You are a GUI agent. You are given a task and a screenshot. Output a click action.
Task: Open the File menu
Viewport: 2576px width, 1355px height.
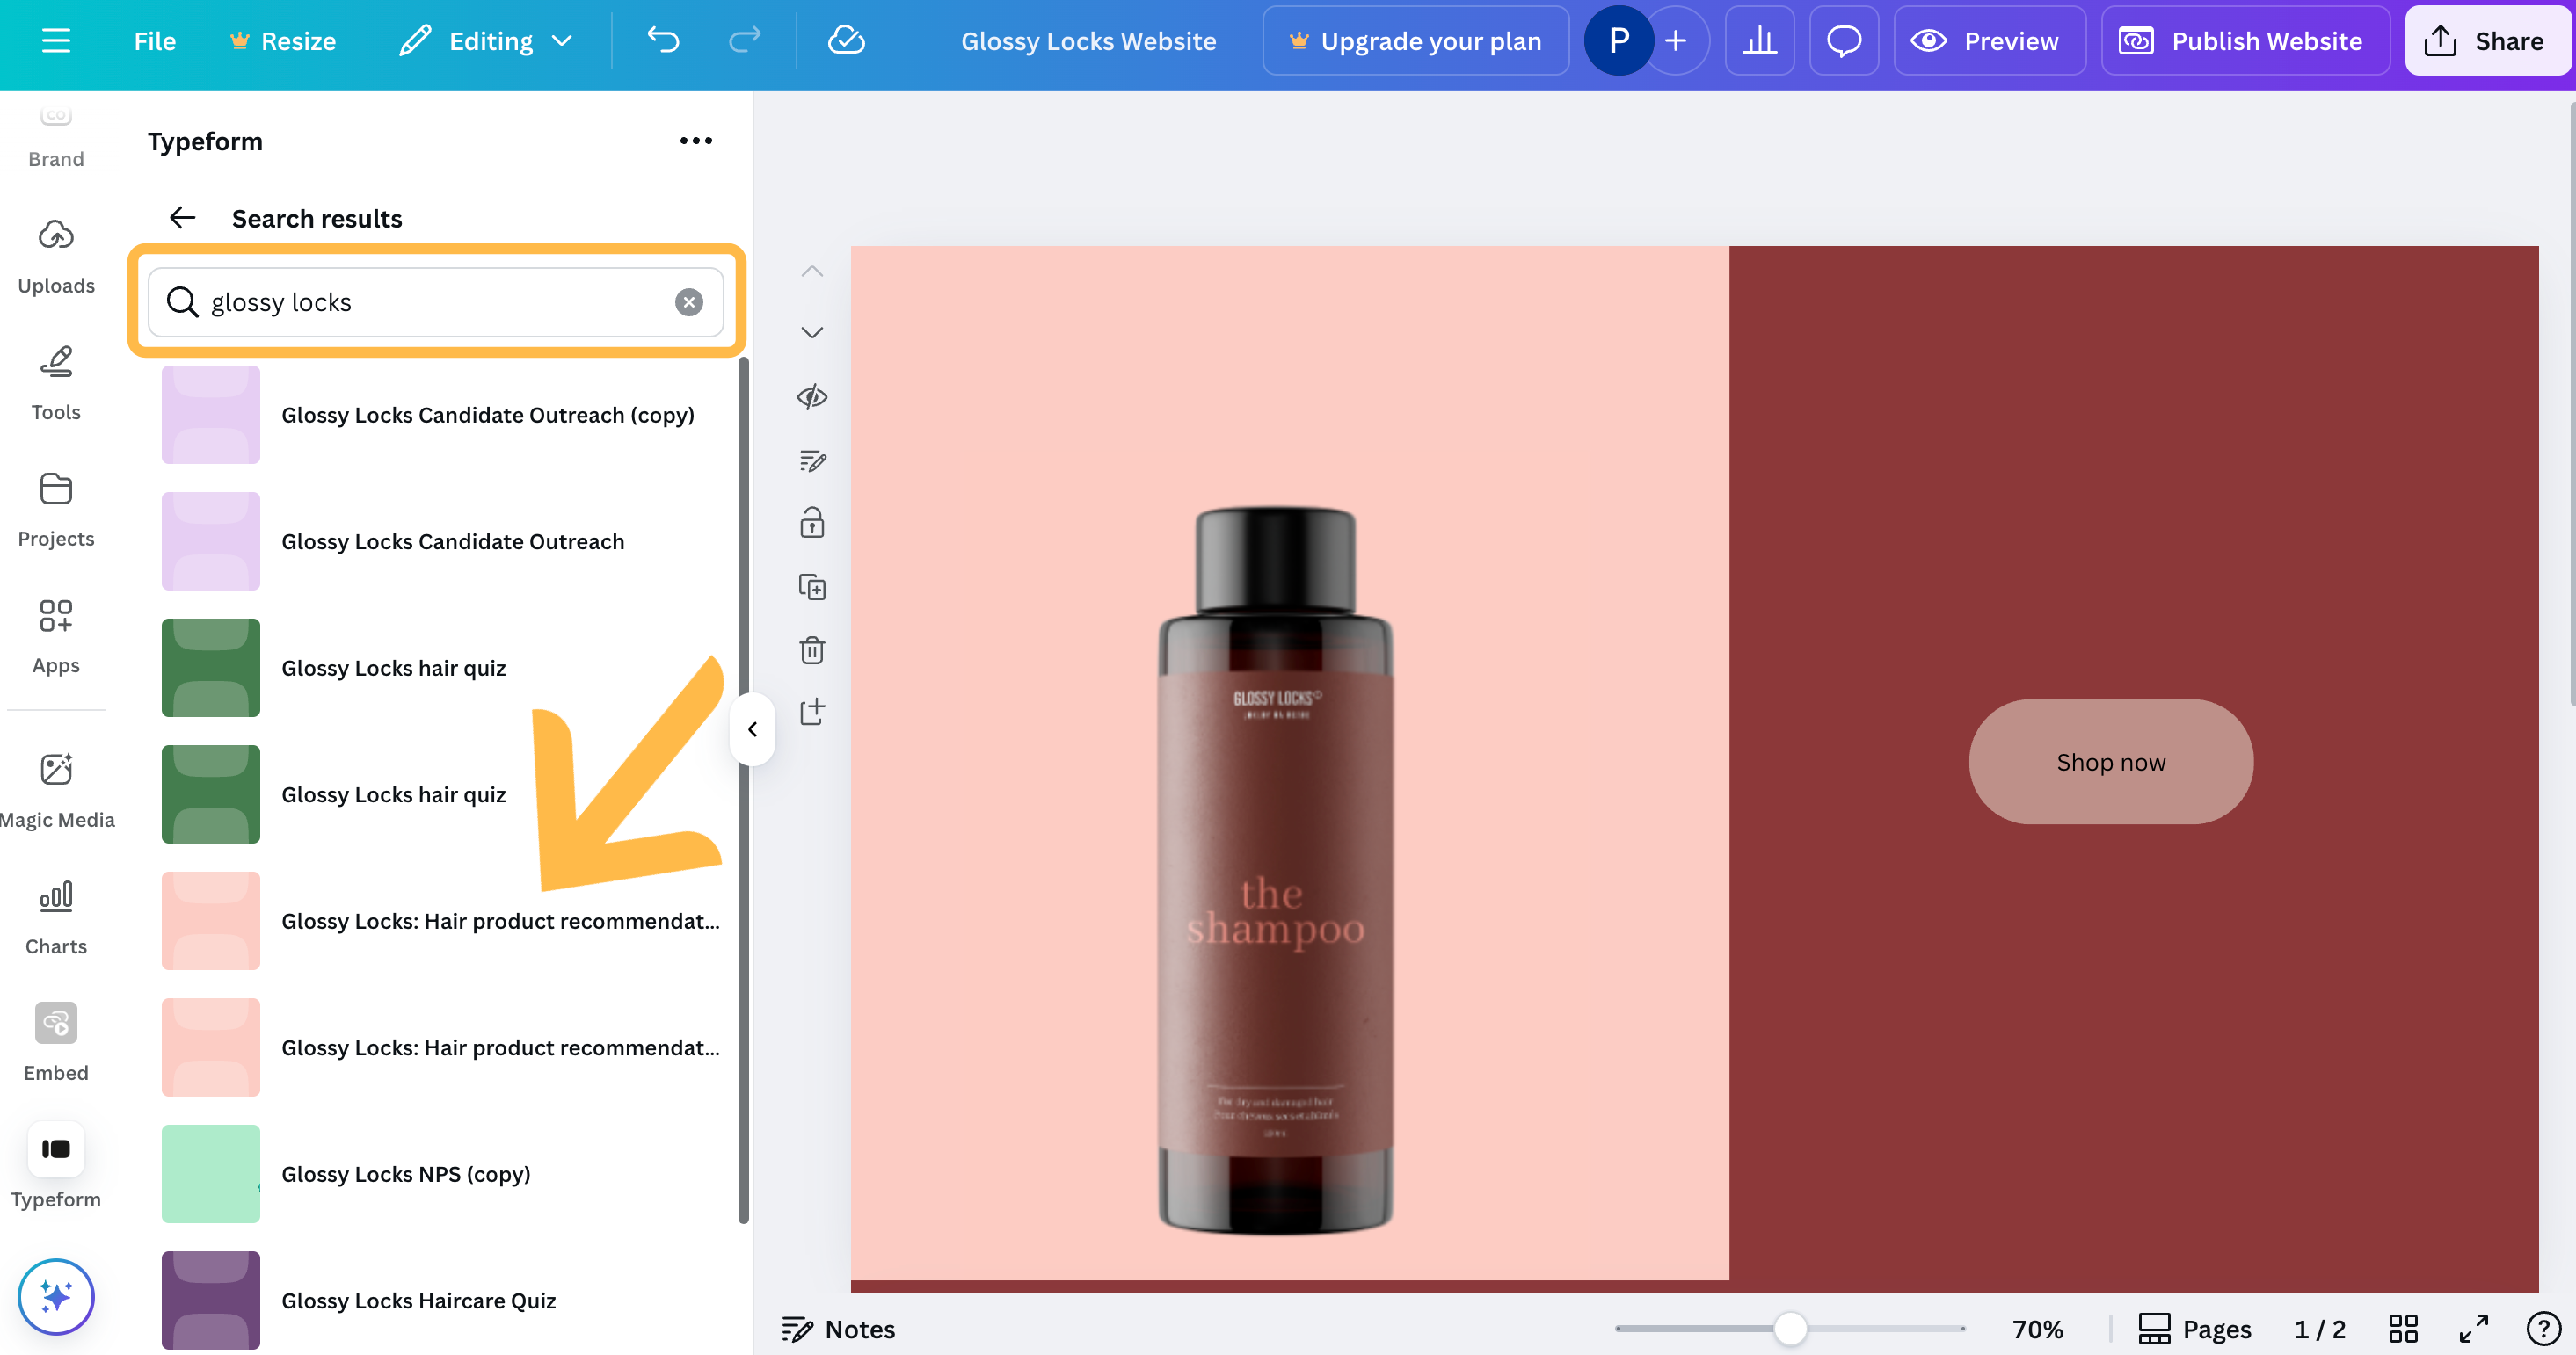coord(154,41)
